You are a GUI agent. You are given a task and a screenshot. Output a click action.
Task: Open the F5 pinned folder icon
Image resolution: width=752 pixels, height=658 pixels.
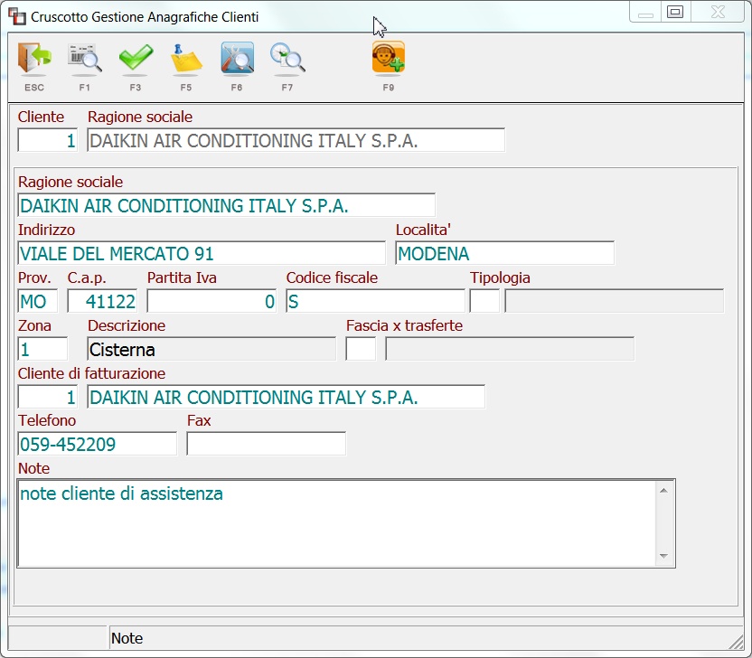click(186, 59)
